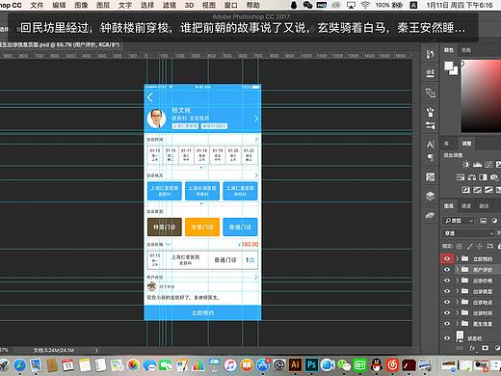Click the background color swatch
The height and width of the screenshot is (376, 501).
pyautogui.click(x=455, y=71)
